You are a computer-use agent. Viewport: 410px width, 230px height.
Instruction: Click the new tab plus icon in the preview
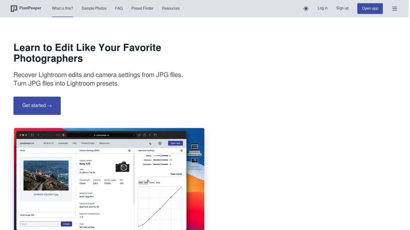pos(150,135)
